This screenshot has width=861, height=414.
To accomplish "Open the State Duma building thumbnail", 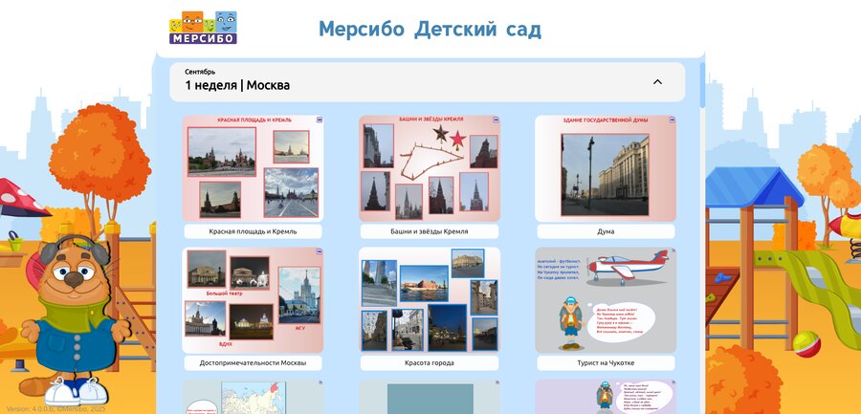I will [x=606, y=168].
